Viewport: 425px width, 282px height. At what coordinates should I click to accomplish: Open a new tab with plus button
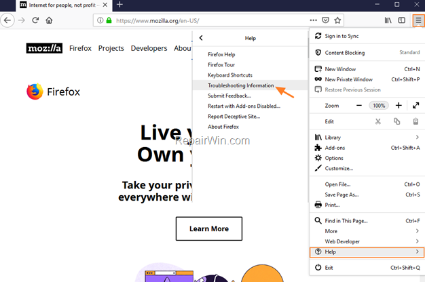pyautogui.click(x=119, y=5)
